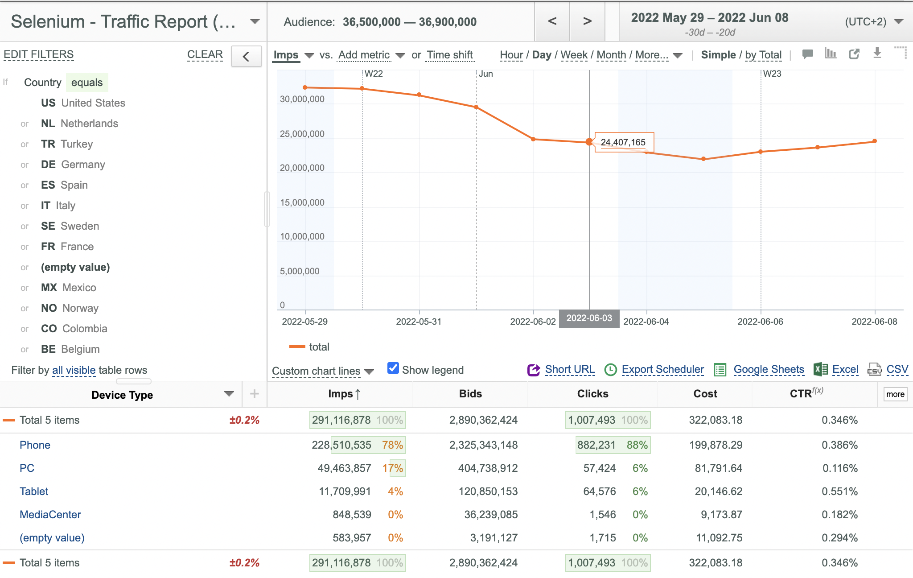The image size is (913, 578).
Task: Open the report title dropdown arrow
Action: pos(255,21)
